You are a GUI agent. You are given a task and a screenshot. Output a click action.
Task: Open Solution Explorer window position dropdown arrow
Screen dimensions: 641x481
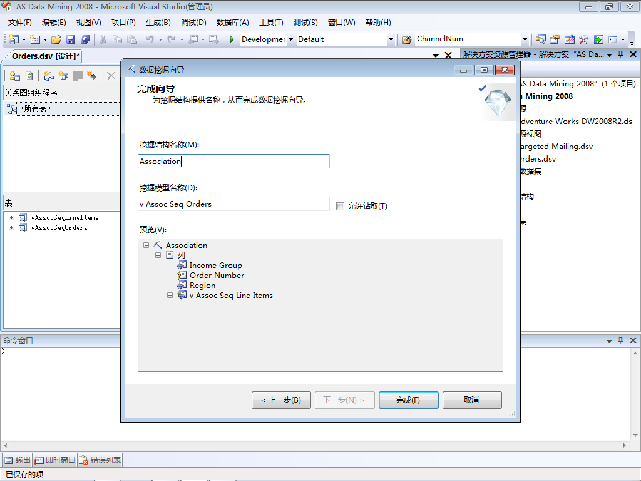click(x=609, y=55)
